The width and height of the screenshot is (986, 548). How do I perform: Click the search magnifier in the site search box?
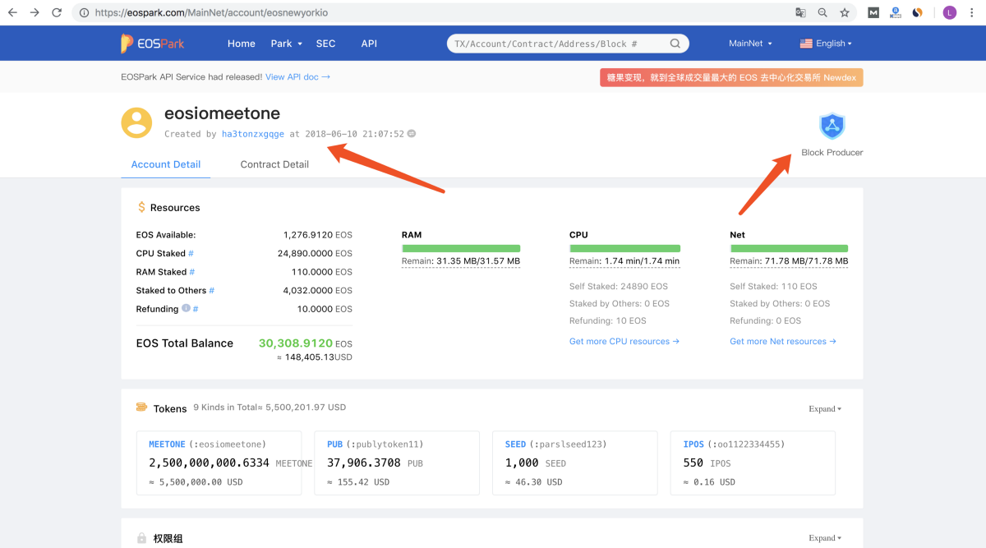click(x=675, y=44)
